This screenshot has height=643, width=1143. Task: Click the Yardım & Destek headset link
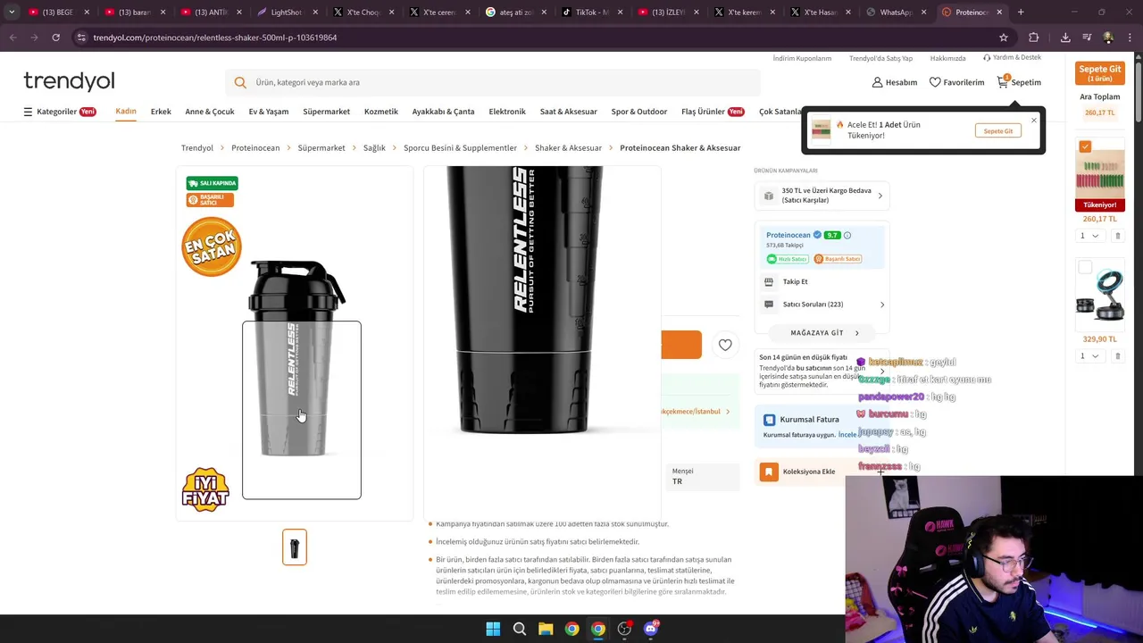(x=1012, y=58)
